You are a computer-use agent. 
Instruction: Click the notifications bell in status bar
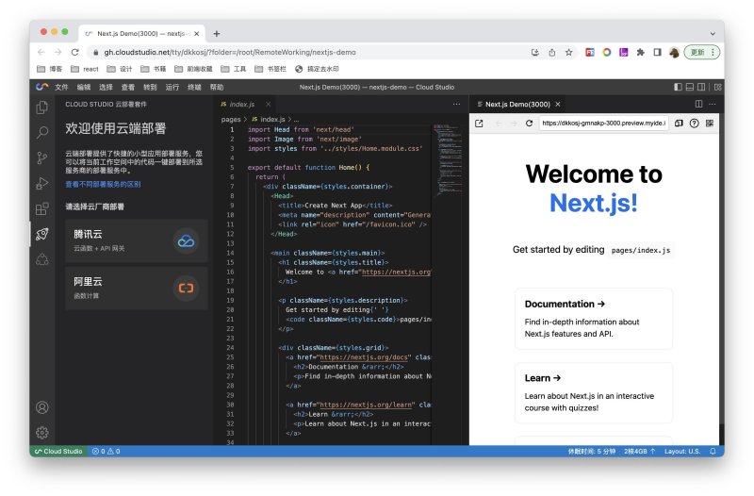[x=713, y=452]
